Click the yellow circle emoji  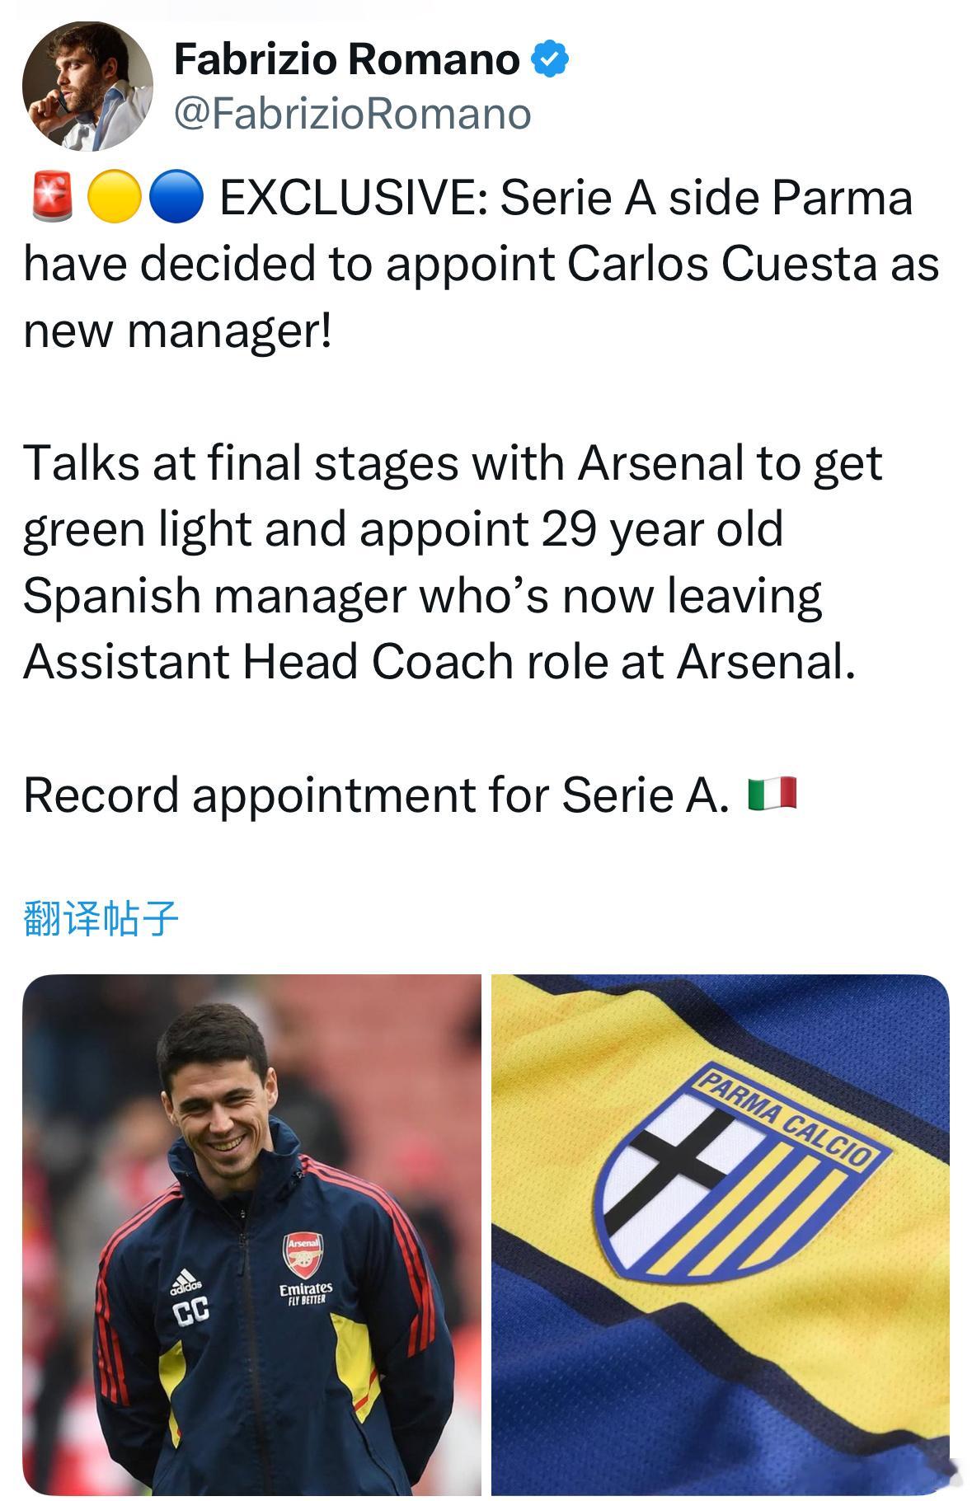point(113,198)
